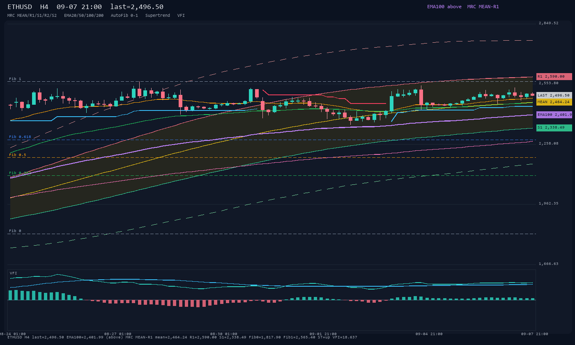This screenshot has width=575, height=345.
Task: Click the purple EMA100 price tag
Action: click(x=554, y=115)
